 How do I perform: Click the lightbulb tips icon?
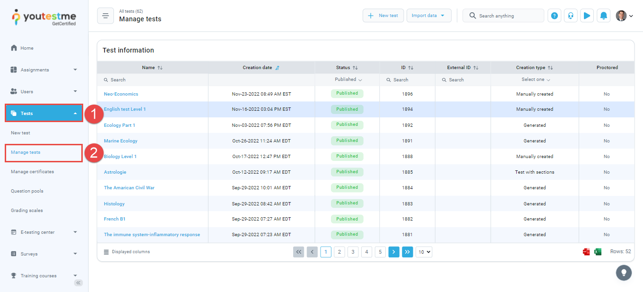[x=624, y=273]
